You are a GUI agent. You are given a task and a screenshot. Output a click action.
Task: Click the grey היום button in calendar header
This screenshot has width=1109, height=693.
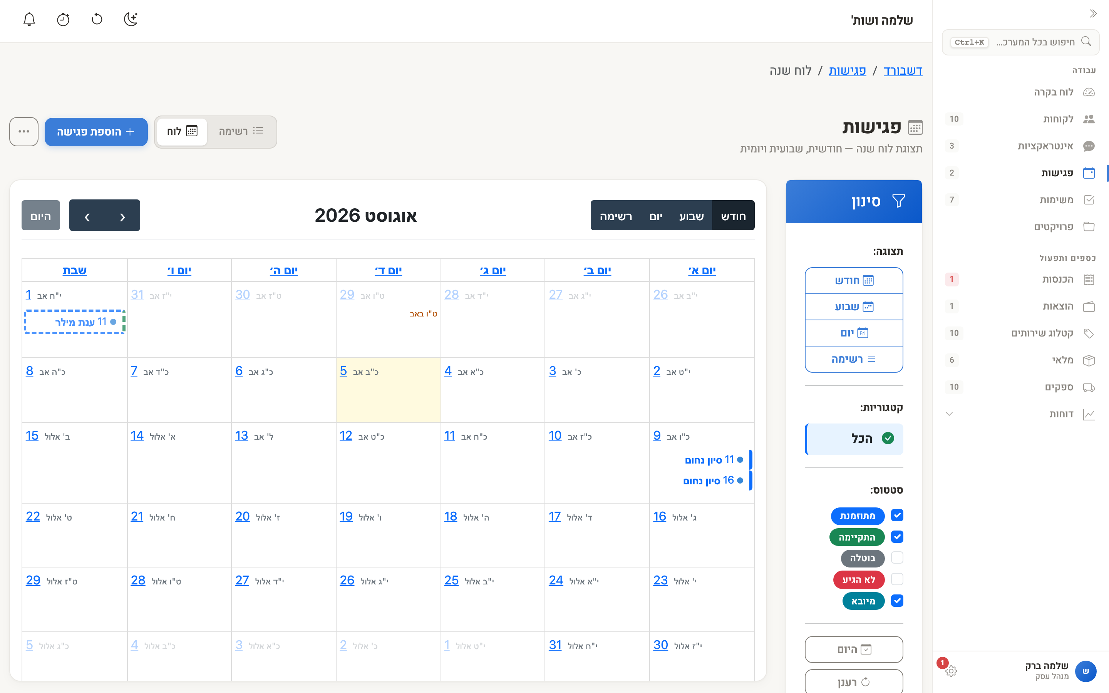pos(41,216)
